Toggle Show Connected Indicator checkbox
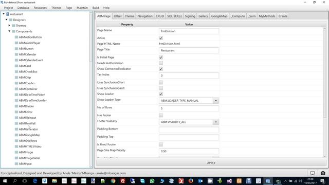 (x=161, y=69)
